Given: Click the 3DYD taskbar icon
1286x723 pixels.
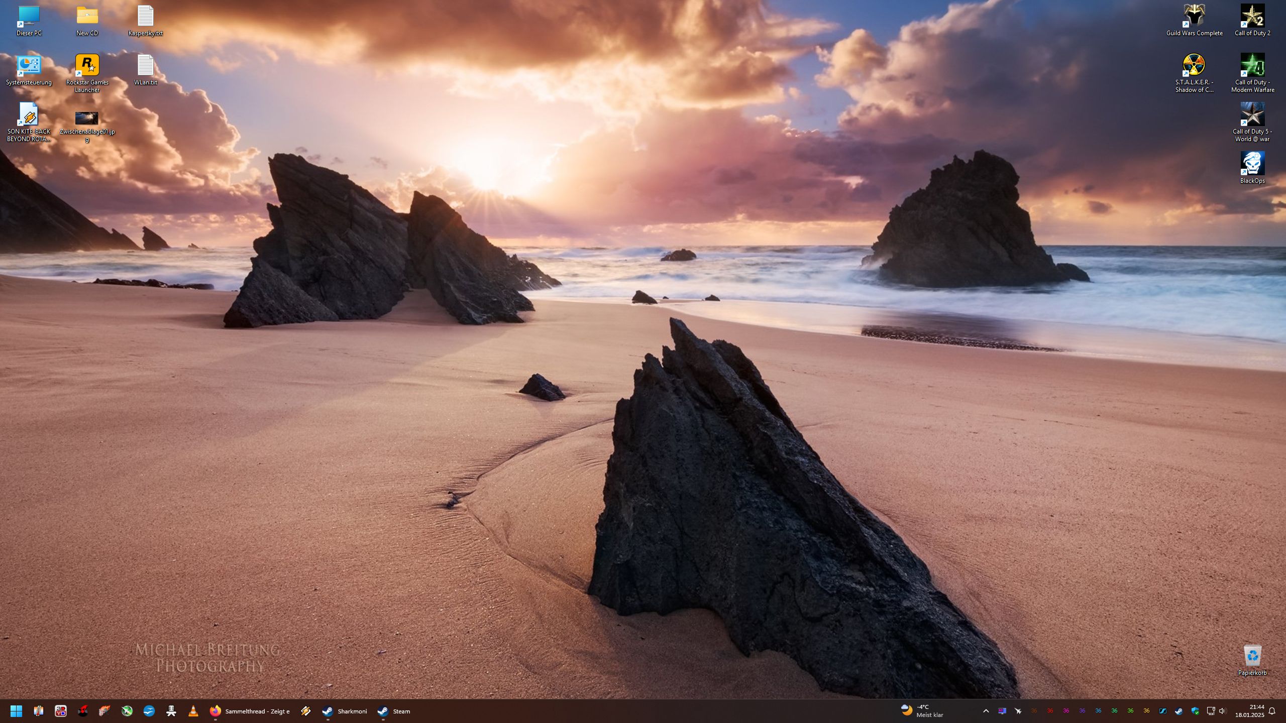Looking at the screenshot, I should tap(61, 711).
